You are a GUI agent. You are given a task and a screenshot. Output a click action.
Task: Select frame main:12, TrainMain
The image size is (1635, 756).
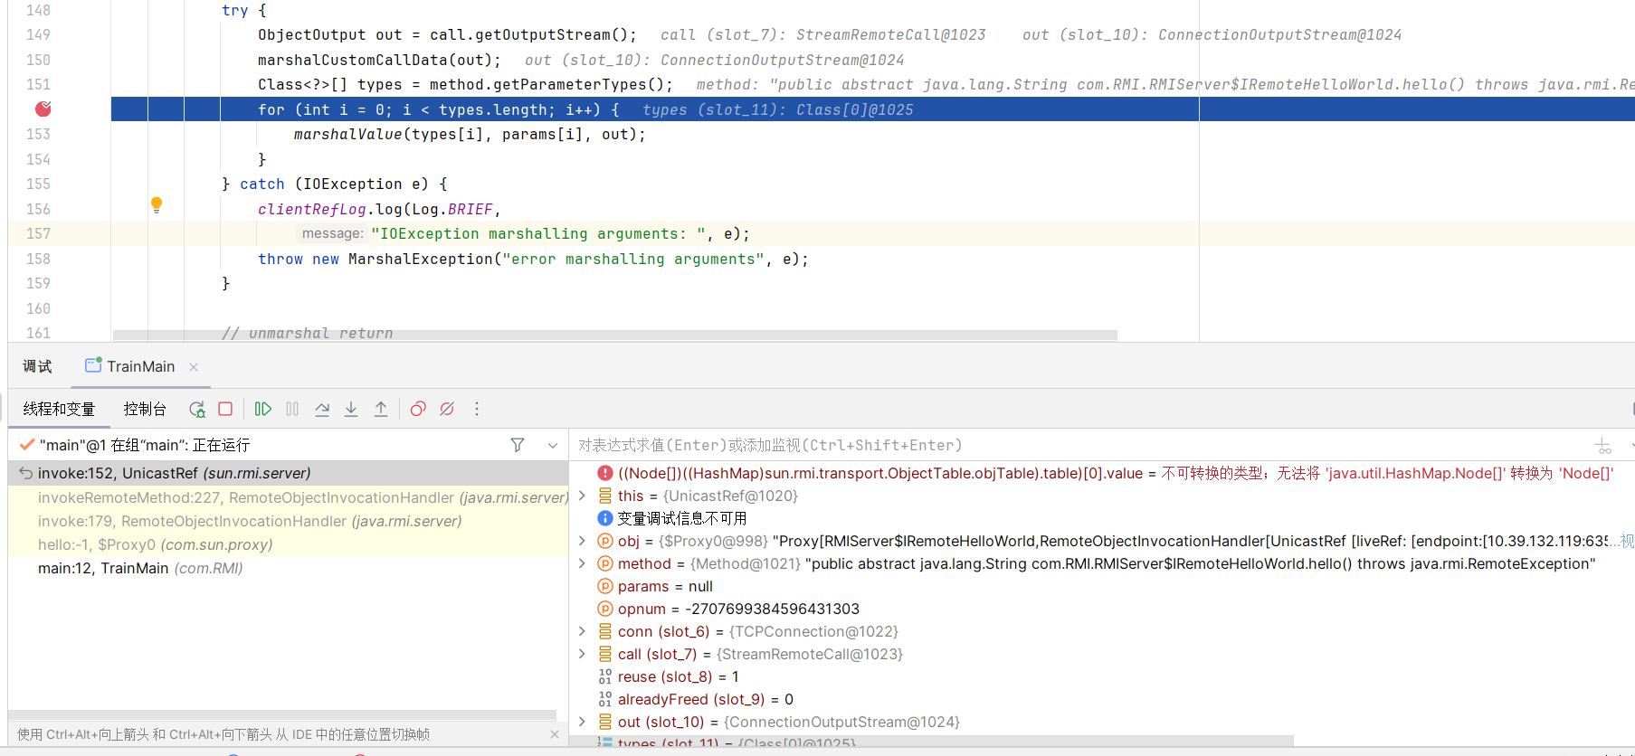coord(288,568)
